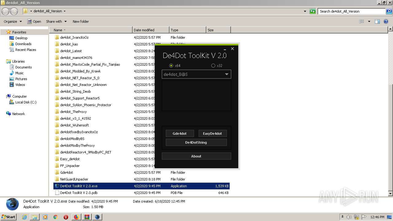Open Recent Places in sidebar
This screenshot has width=393, height=221.
(25, 50)
